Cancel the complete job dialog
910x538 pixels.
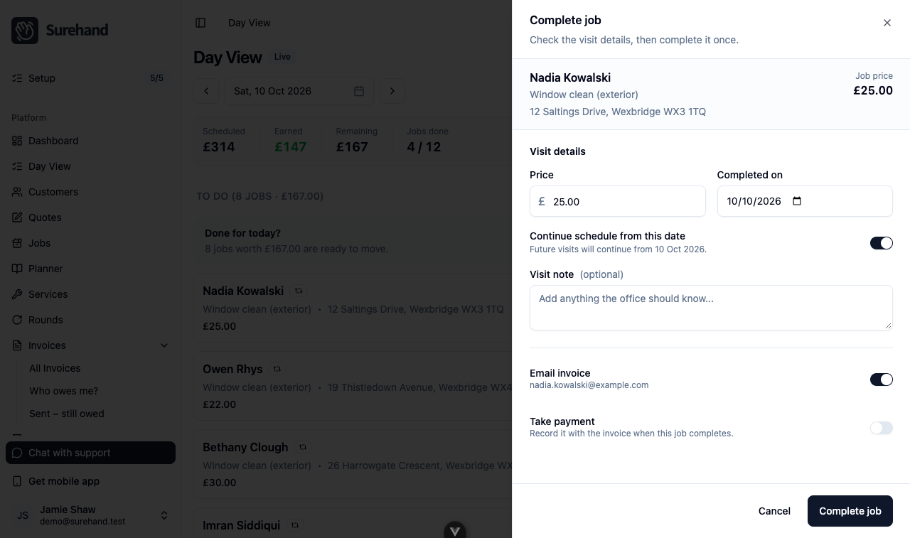[x=774, y=511]
